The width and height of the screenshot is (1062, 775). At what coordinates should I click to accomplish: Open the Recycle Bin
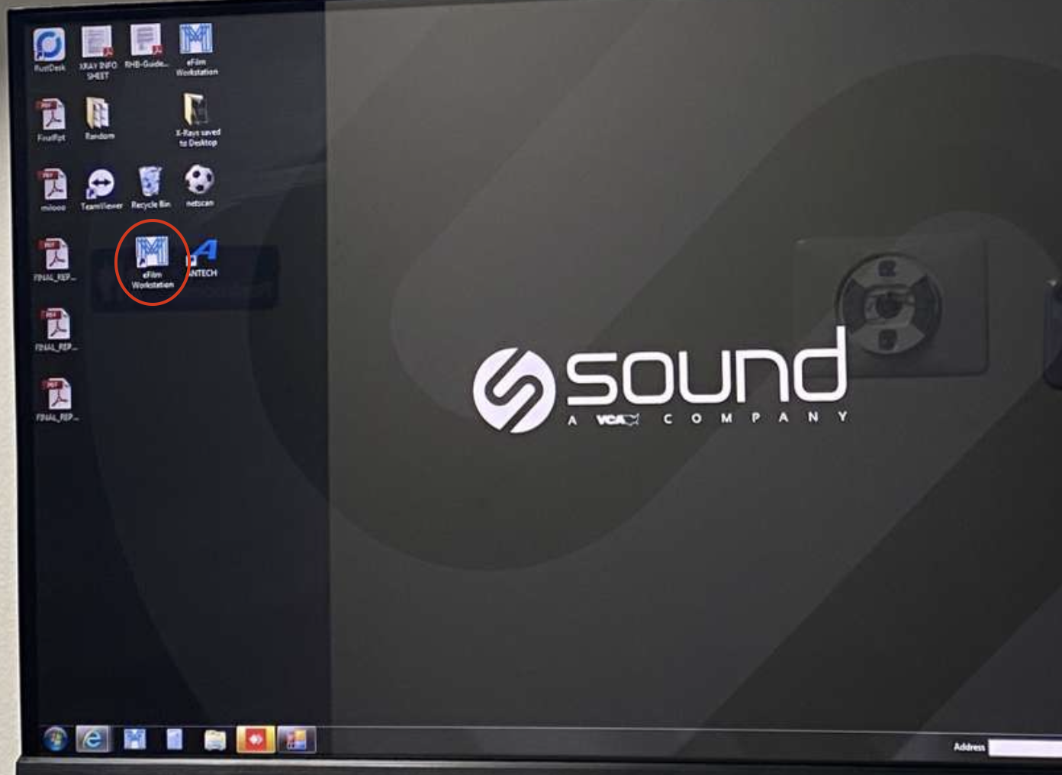click(150, 188)
